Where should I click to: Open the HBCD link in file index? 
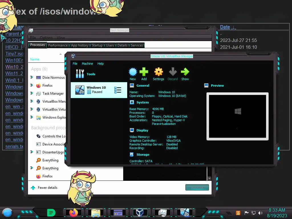point(14,47)
